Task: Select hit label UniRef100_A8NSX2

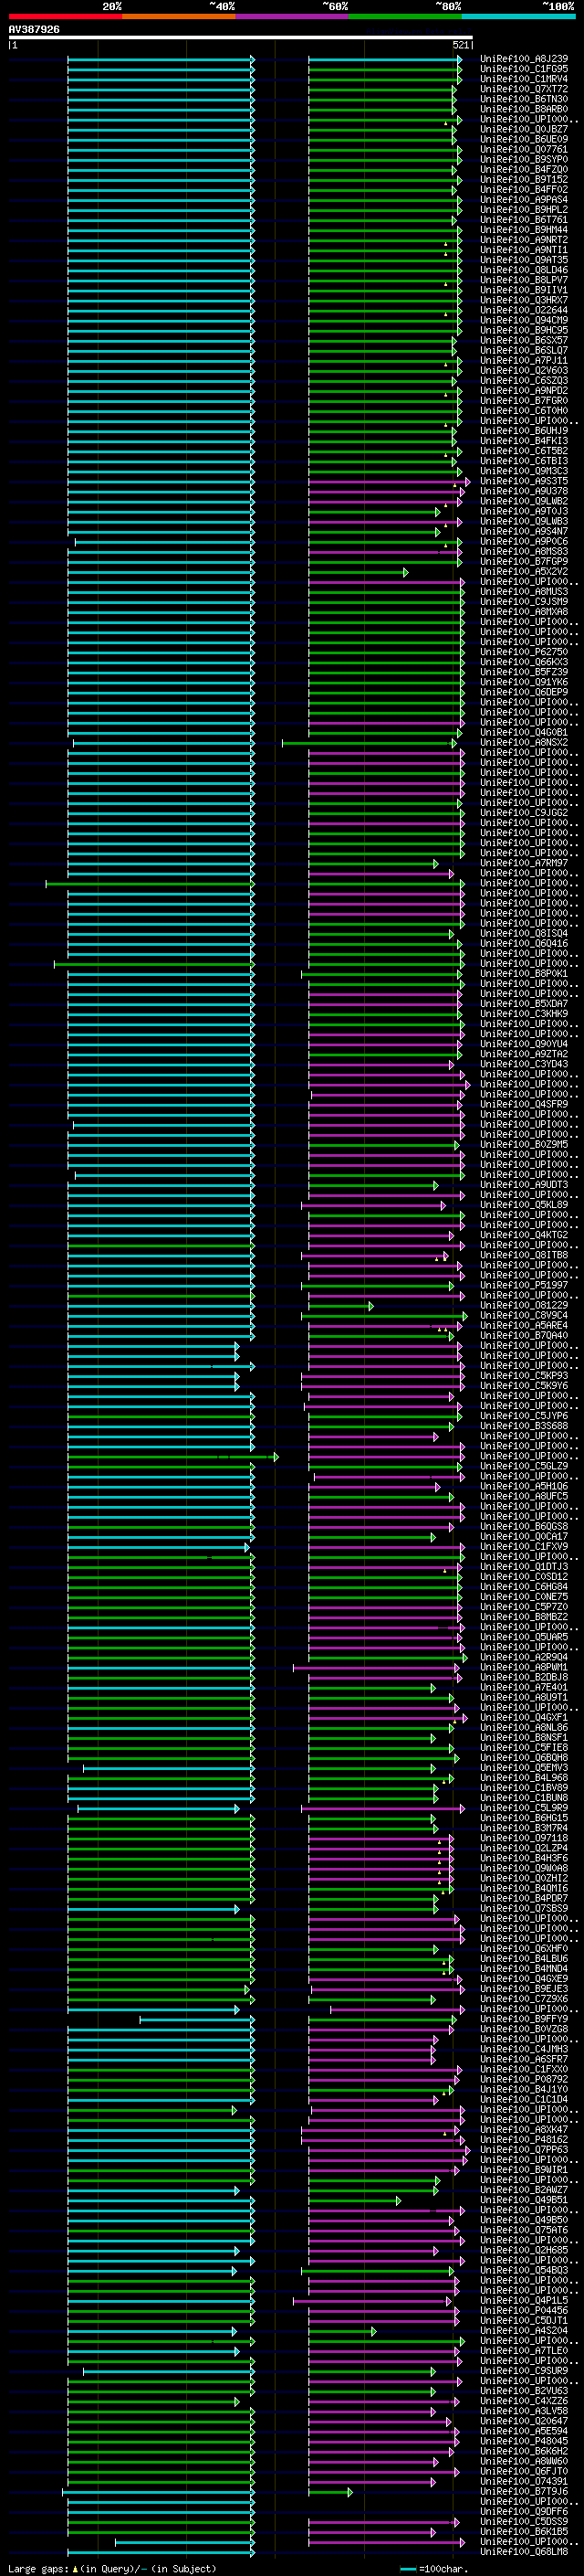Action: 524,742
